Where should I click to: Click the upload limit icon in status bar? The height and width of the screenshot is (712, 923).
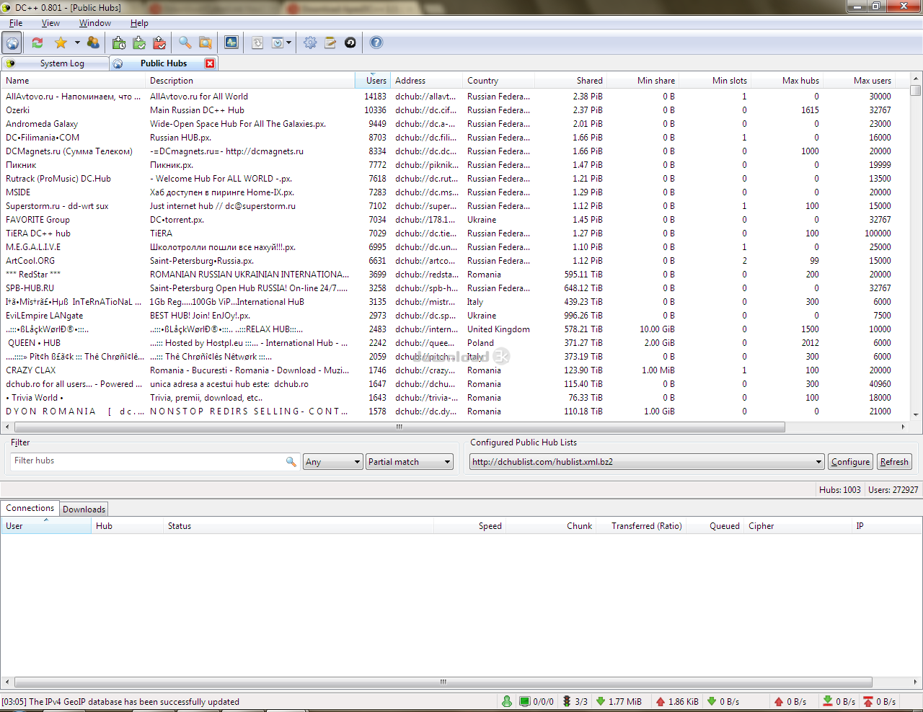[x=869, y=701]
